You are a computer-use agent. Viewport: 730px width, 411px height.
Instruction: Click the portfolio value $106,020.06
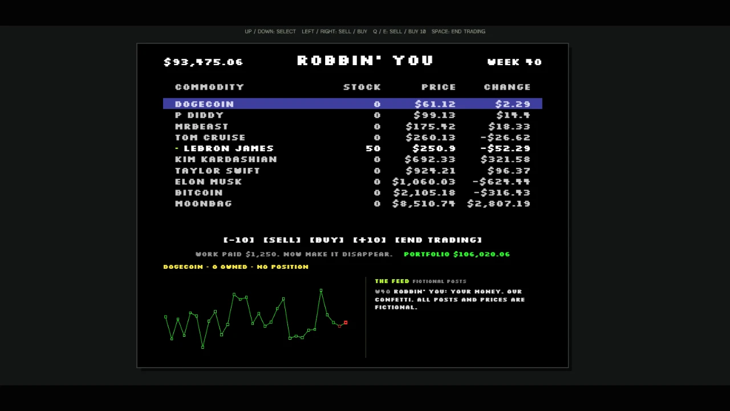coord(457,254)
